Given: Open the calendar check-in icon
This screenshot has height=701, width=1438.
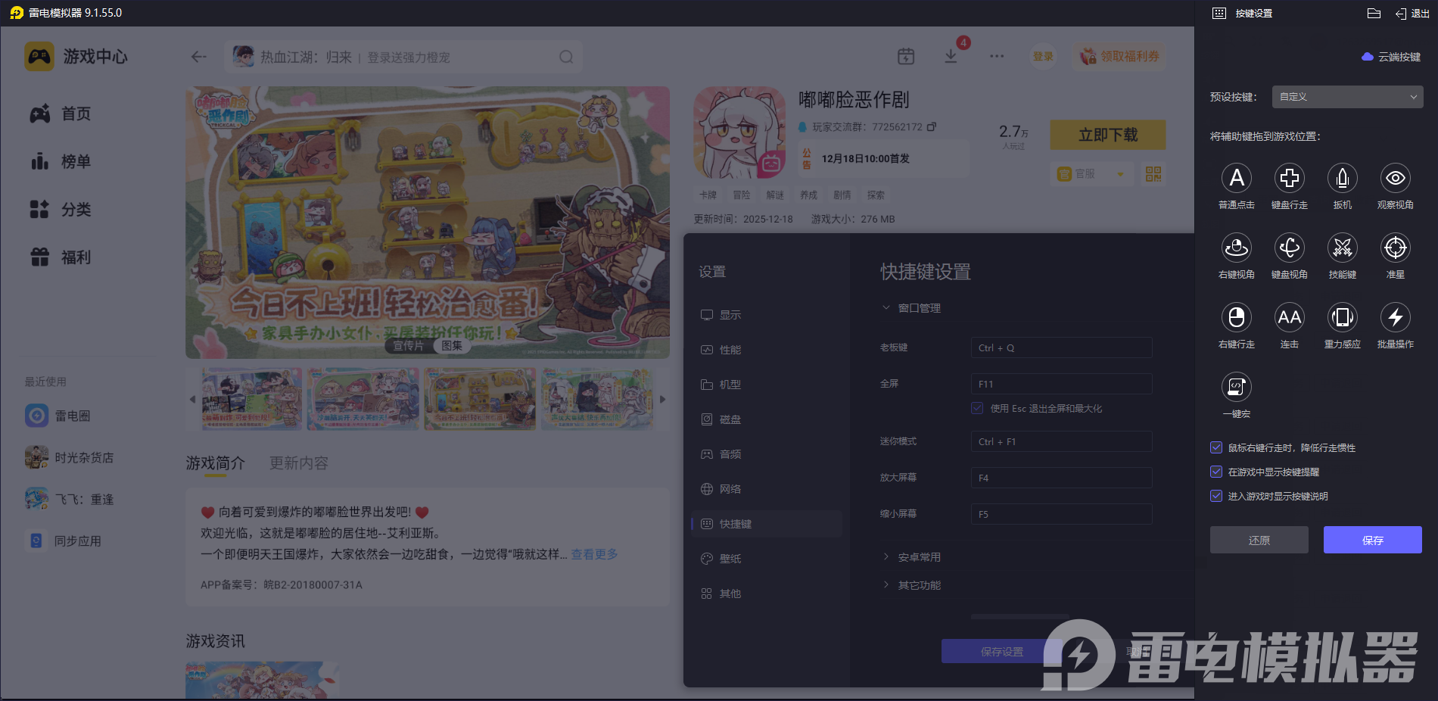Looking at the screenshot, I should 906,56.
